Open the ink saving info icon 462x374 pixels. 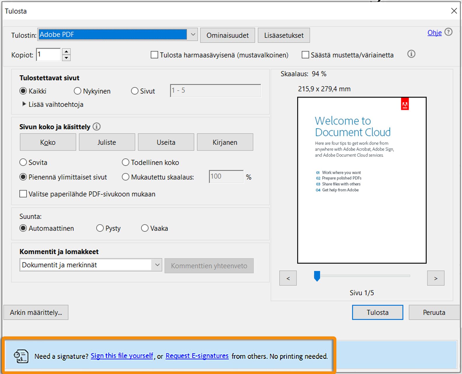pyautogui.click(x=411, y=54)
